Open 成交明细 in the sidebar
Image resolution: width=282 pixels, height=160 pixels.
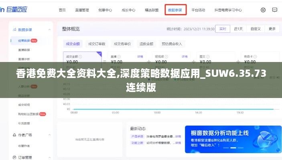(x=24, y=105)
